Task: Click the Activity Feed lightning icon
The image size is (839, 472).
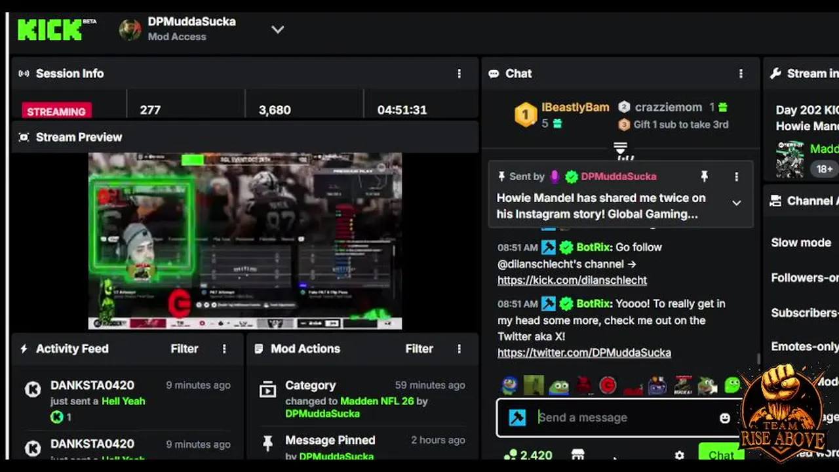Action: 24,349
